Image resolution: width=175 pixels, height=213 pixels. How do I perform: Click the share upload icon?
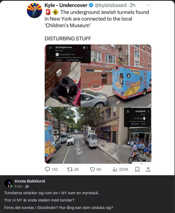click(148, 169)
